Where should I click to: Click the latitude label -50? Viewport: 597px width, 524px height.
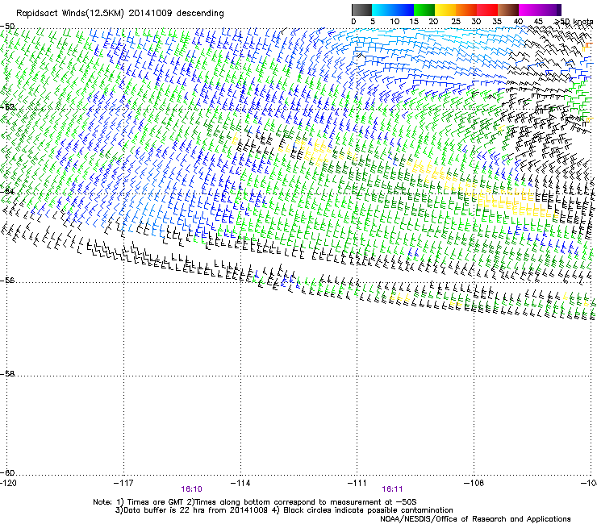tap(7, 27)
